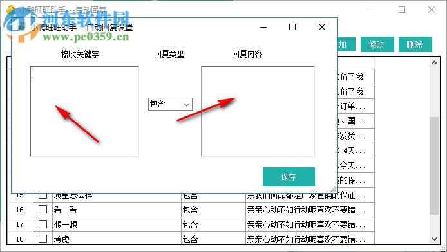Select the keyword cell 看一看
Viewport: 447px width, 252px height.
pyautogui.click(x=117, y=210)
